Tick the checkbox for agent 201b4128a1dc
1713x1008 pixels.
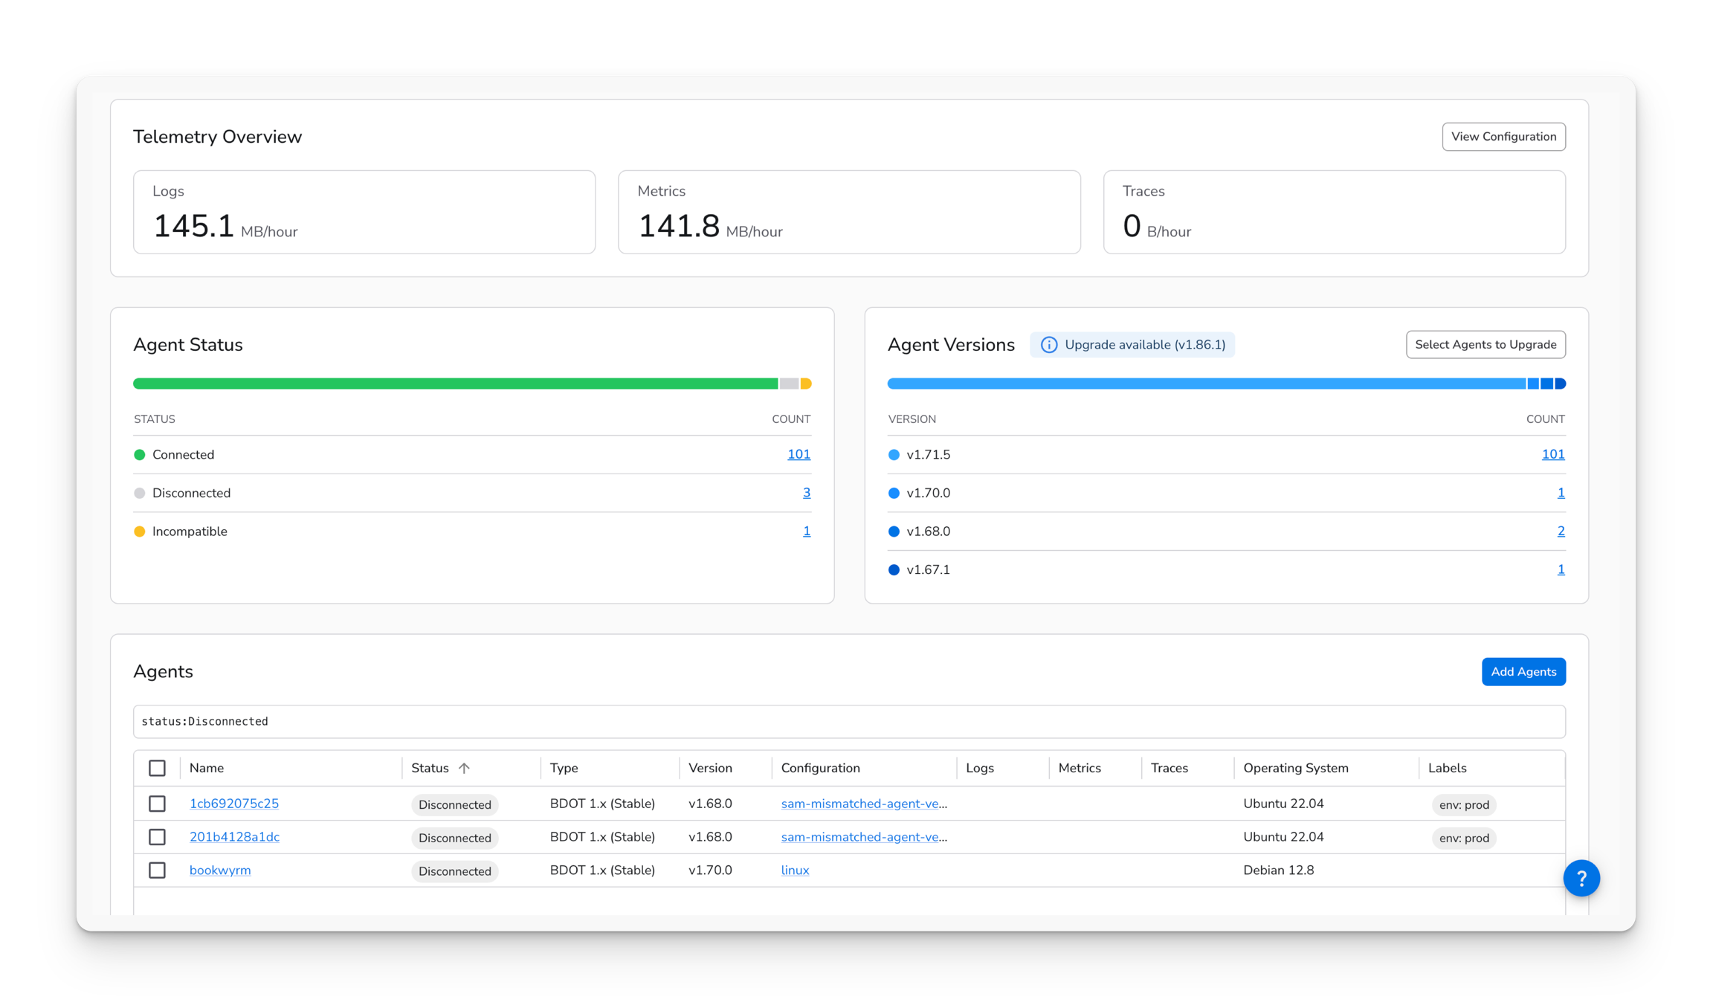pos(157,837)
